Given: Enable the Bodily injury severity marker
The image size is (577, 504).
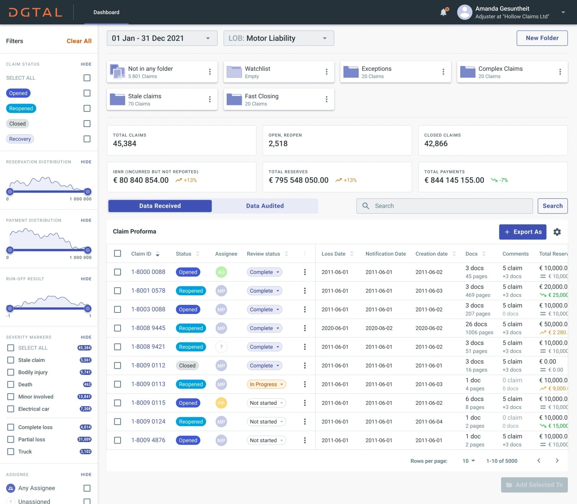Looking at the screenshot, I should [x=11, y=372].
